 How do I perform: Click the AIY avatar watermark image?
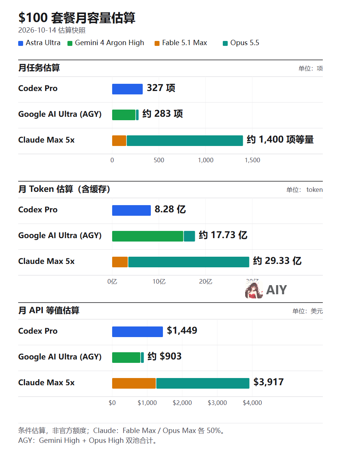click(254, 290)
